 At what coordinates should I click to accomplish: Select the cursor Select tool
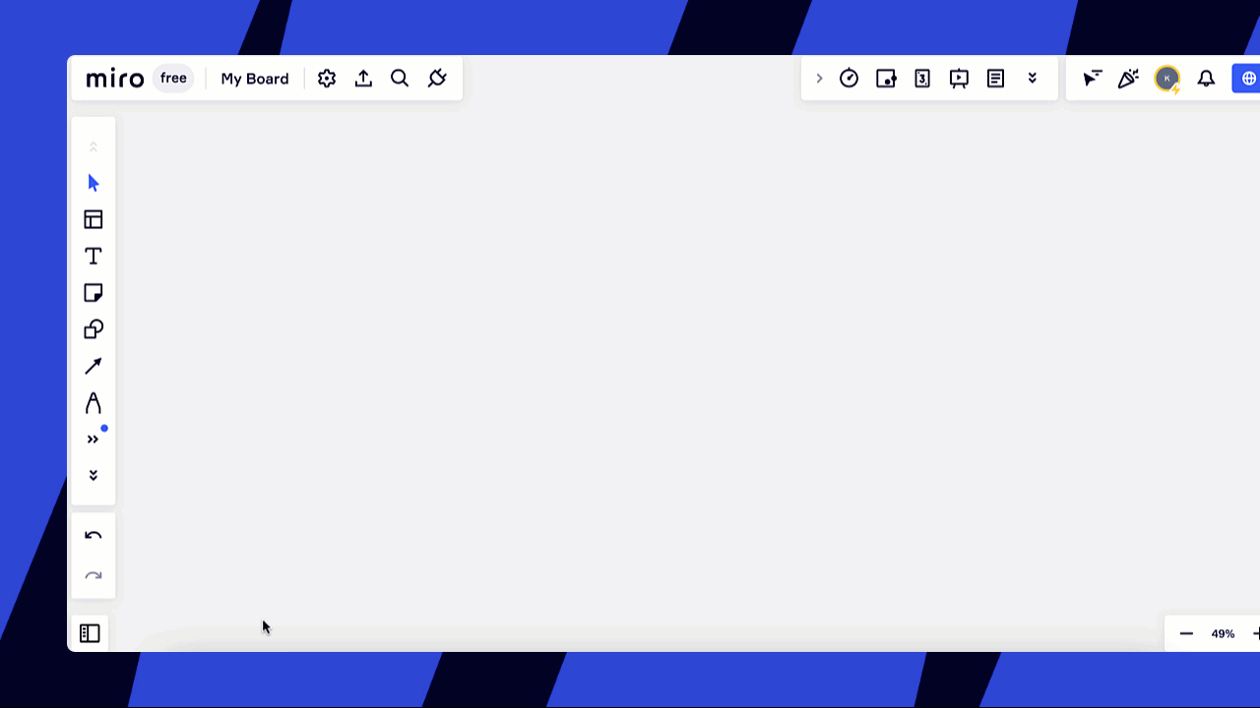pos(93,183)
